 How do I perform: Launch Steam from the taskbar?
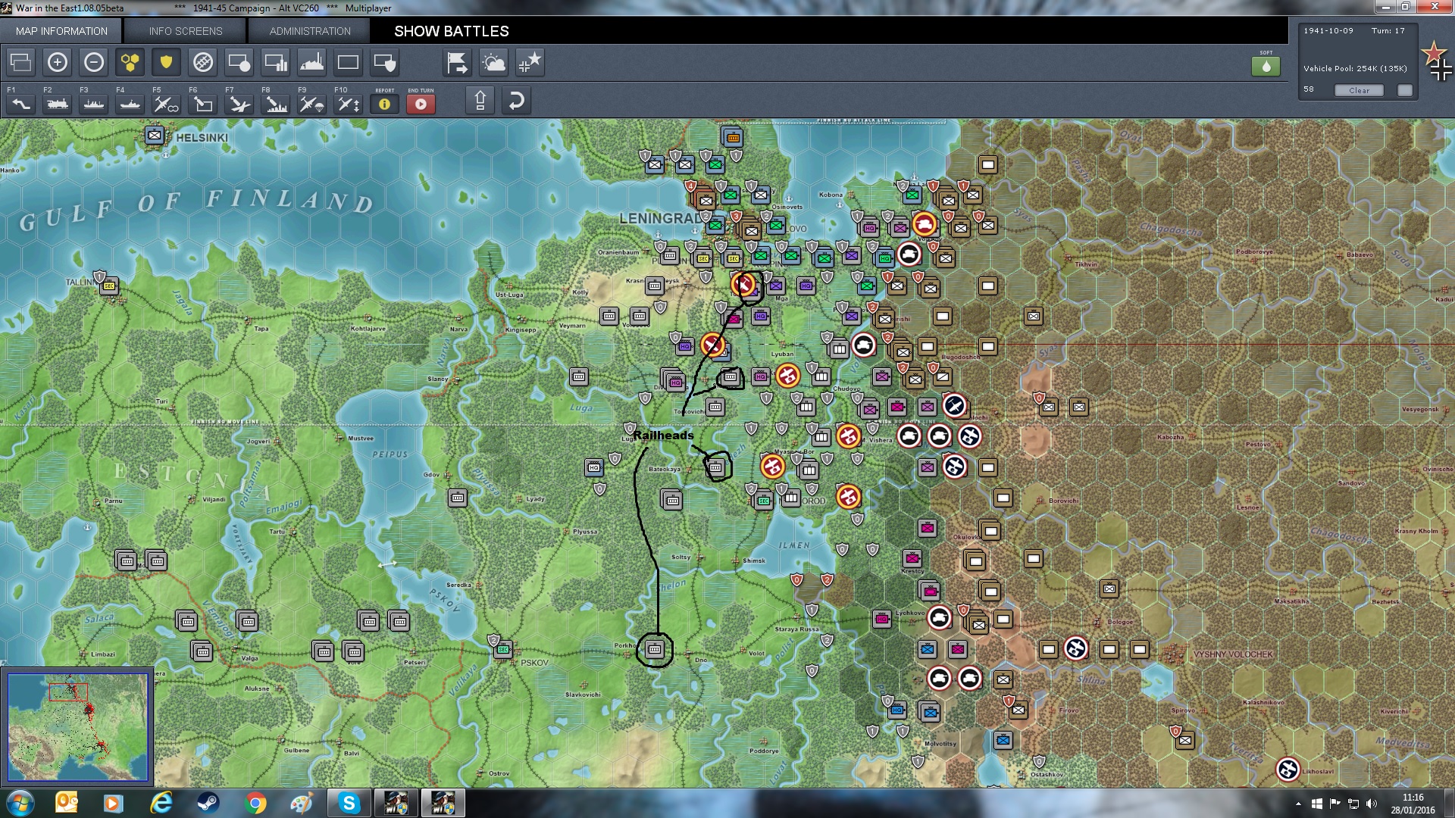pyautogui.click(x=208, y=803)
